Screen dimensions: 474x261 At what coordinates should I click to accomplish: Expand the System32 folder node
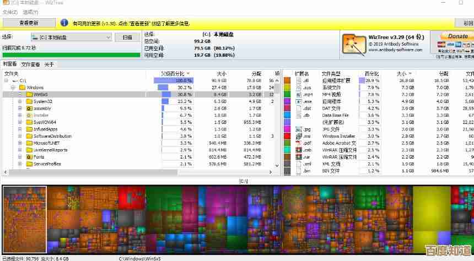click(20, 101)
